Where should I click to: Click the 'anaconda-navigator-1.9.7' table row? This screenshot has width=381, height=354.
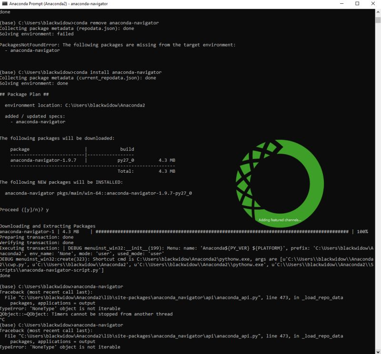coord(92,160)
